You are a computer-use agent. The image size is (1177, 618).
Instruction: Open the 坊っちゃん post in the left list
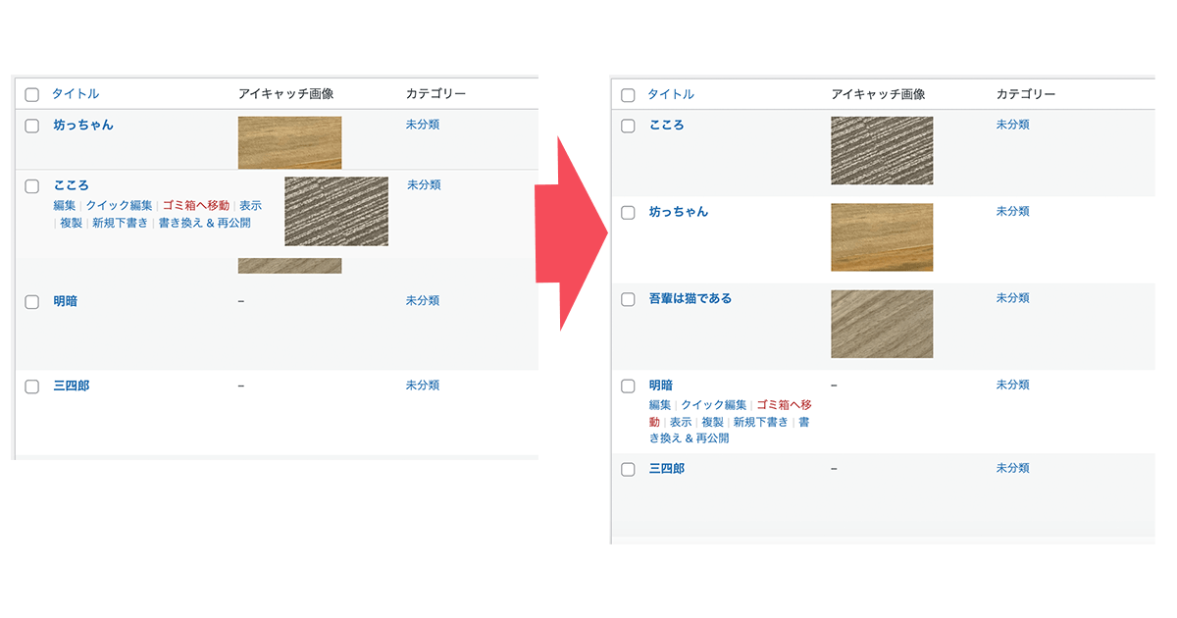click(x=83, y=126)
